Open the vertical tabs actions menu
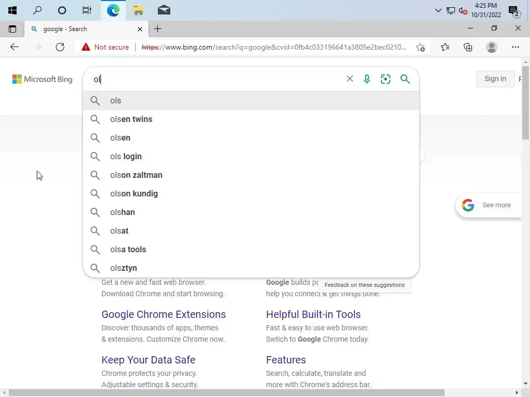 tap(12, 29)
